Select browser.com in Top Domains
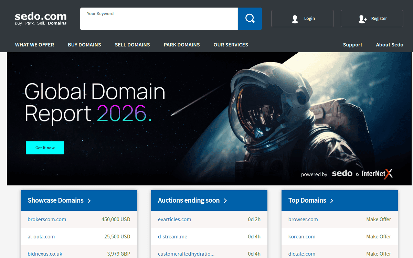This screenshot has height=258, width=413. tap(303, 219)
